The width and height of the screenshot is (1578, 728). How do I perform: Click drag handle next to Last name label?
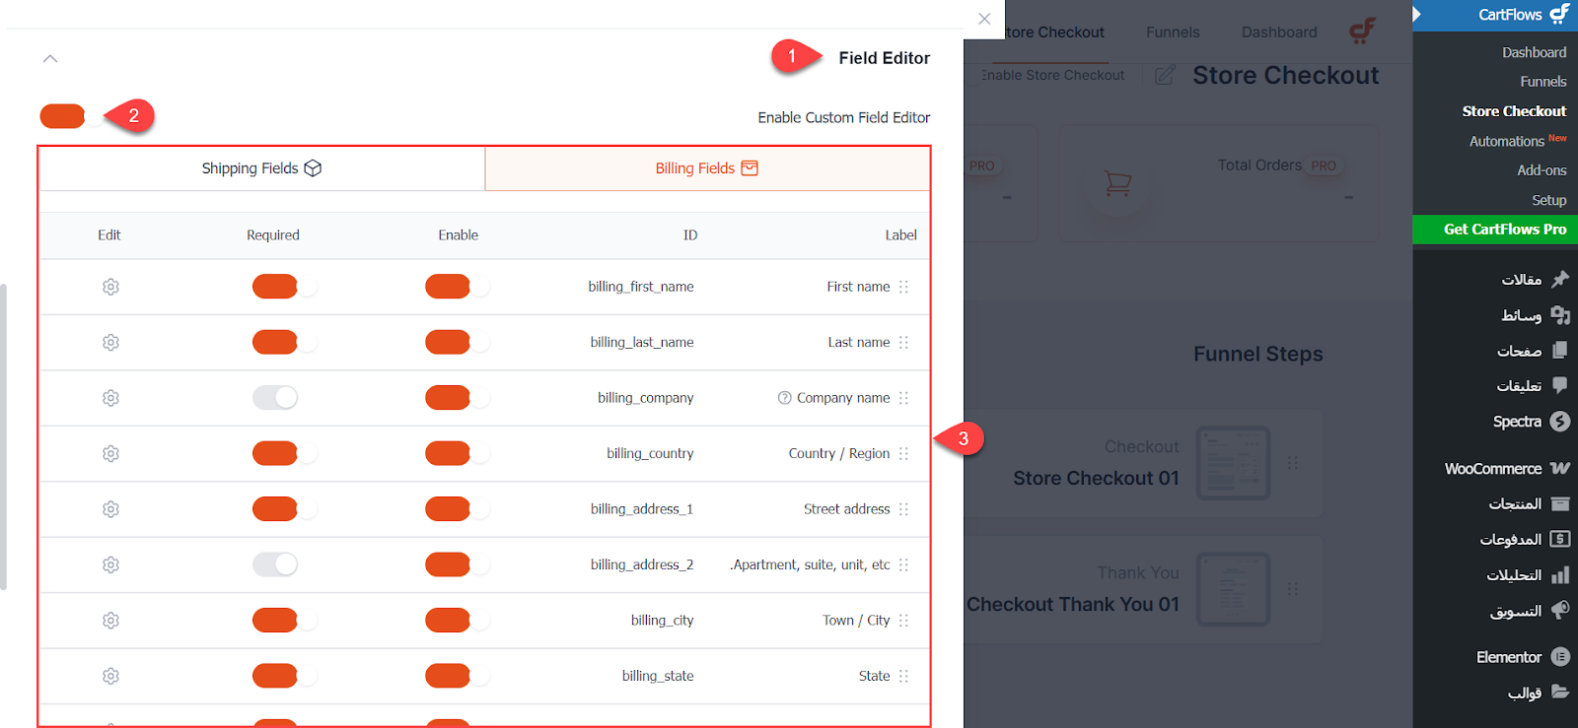coord(903,342)
